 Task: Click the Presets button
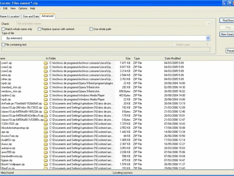point(230,51)
